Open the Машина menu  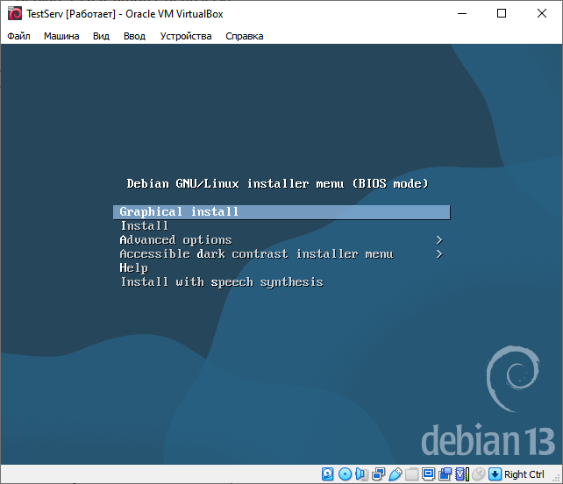point(61,36)
